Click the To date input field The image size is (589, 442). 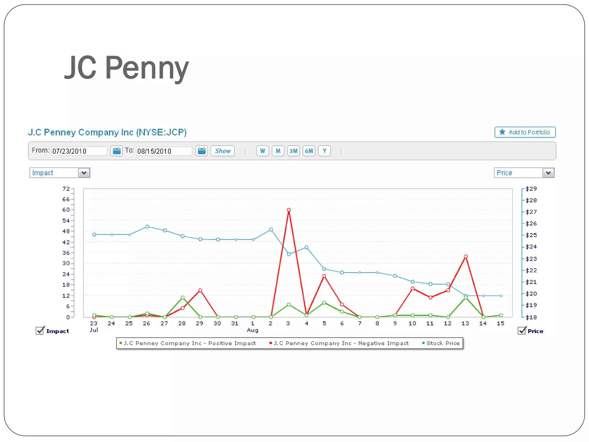click(x=164, y=151)
